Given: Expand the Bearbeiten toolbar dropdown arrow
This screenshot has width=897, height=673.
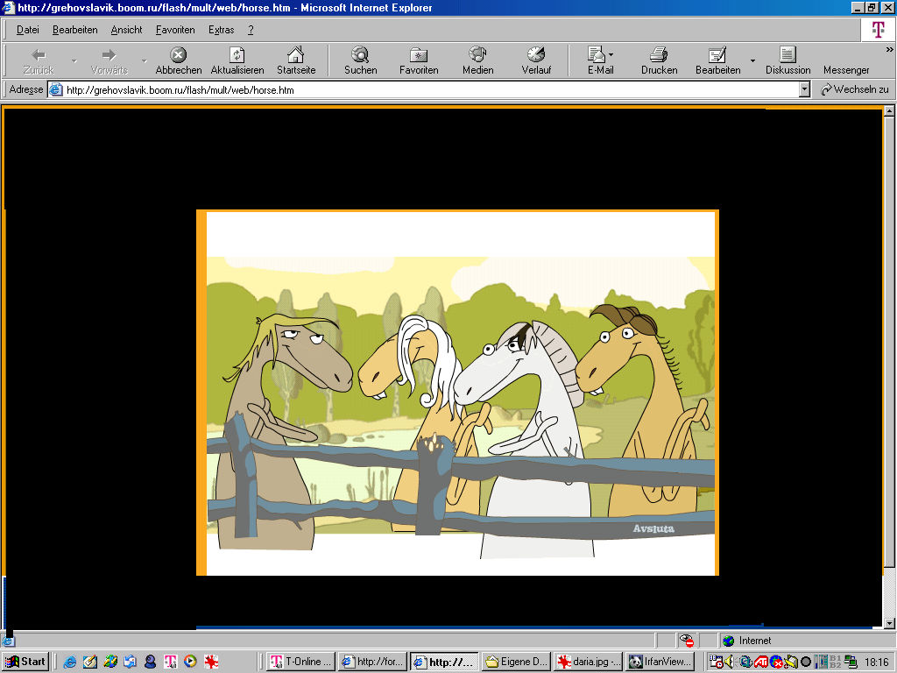Looking at the screenshot, I should point(752,60).
